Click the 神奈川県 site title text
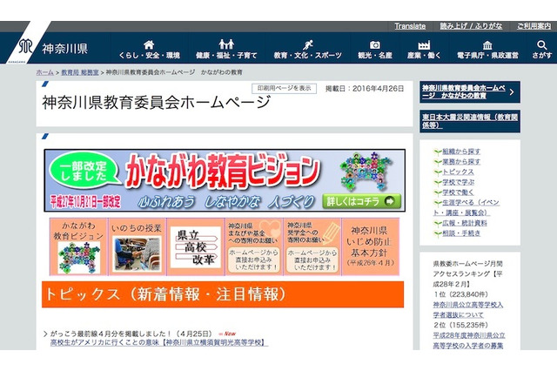 point(64,48)
